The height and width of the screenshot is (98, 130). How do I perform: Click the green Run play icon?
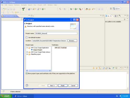pyautogui.click(x=76, y=9)
